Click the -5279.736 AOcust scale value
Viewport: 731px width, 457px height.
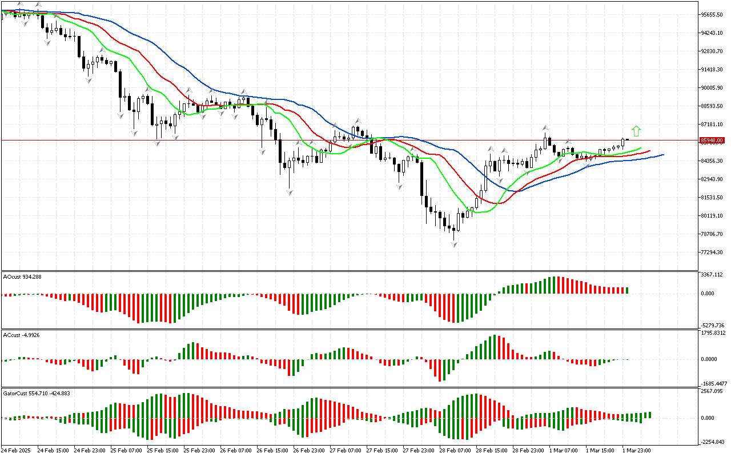712,325
